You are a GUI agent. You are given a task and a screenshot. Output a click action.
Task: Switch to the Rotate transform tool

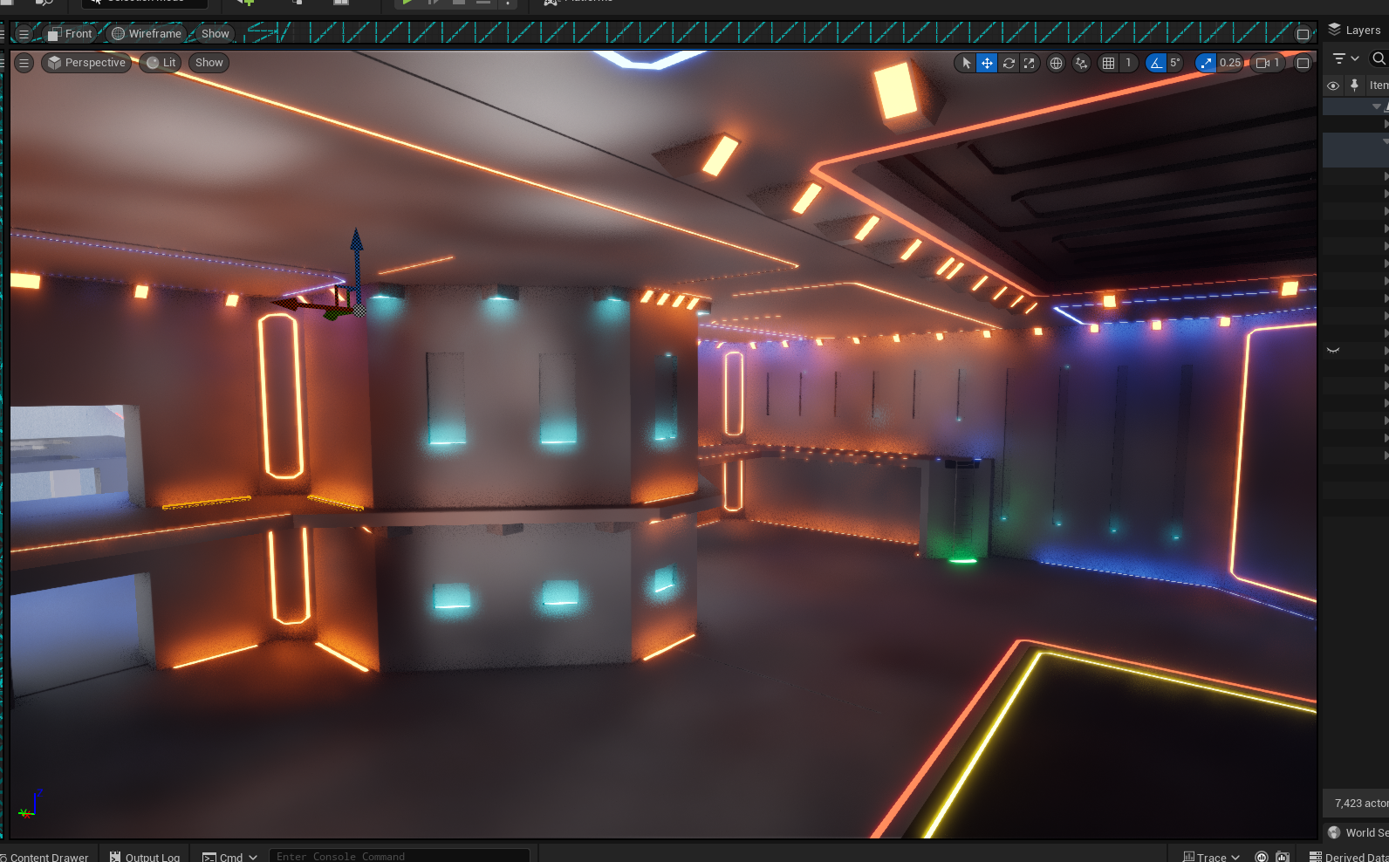1009,63
